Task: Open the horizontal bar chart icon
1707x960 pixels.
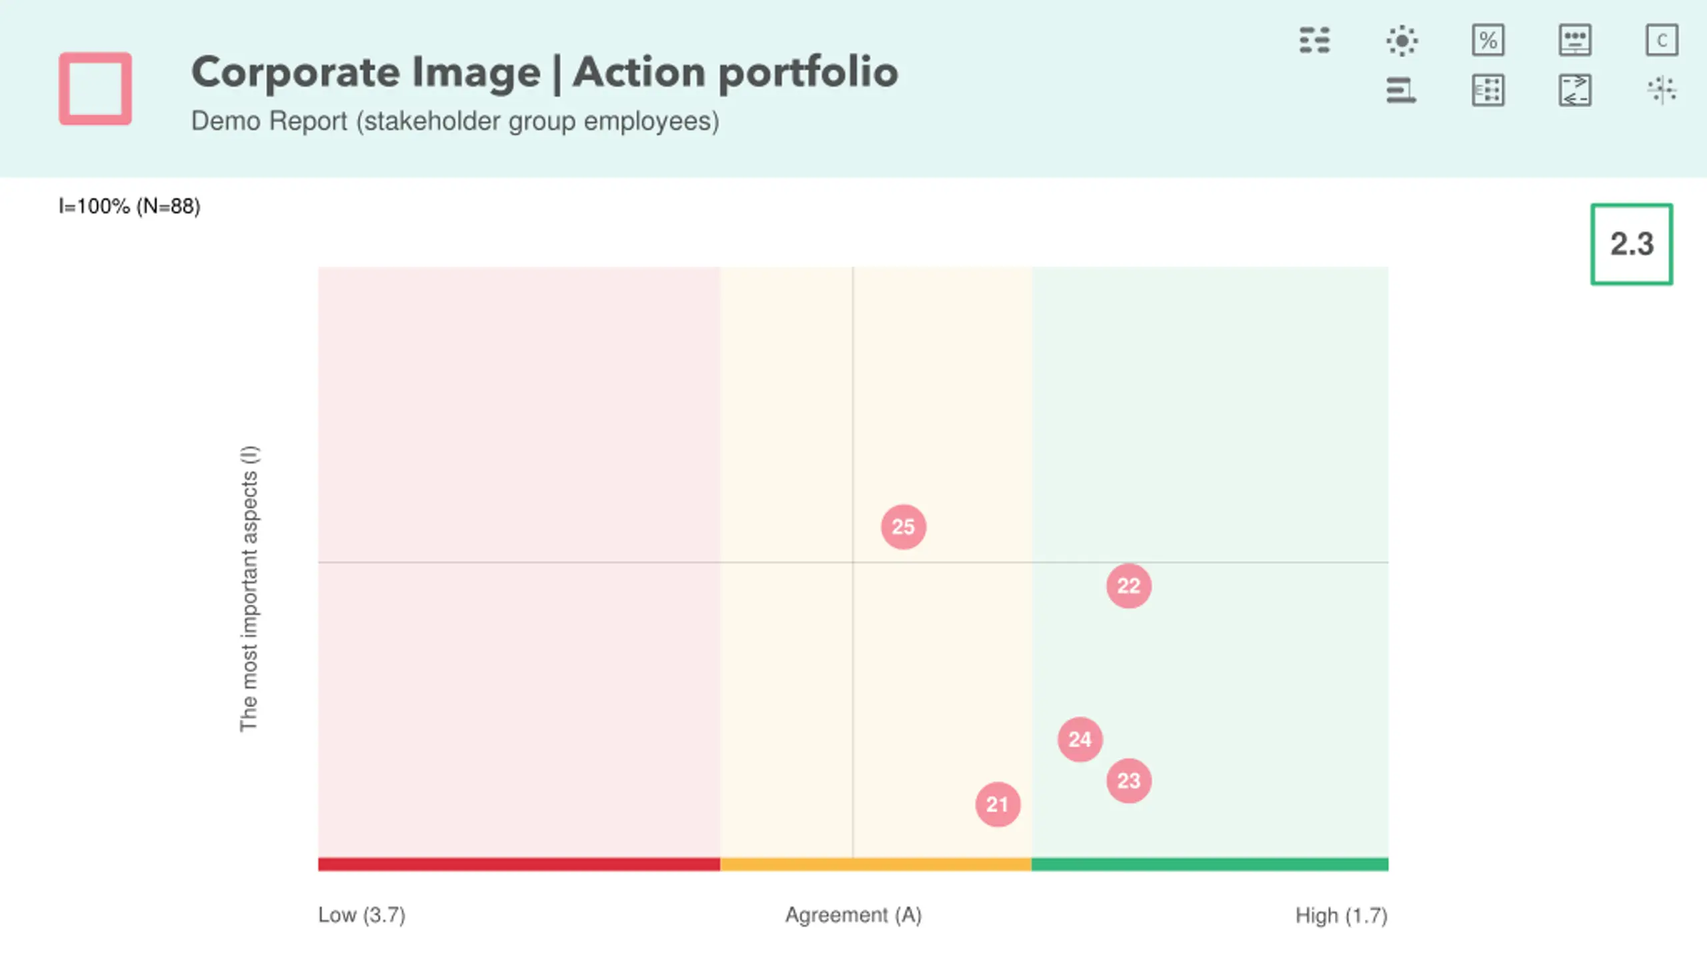Action: coord(1402,90)
